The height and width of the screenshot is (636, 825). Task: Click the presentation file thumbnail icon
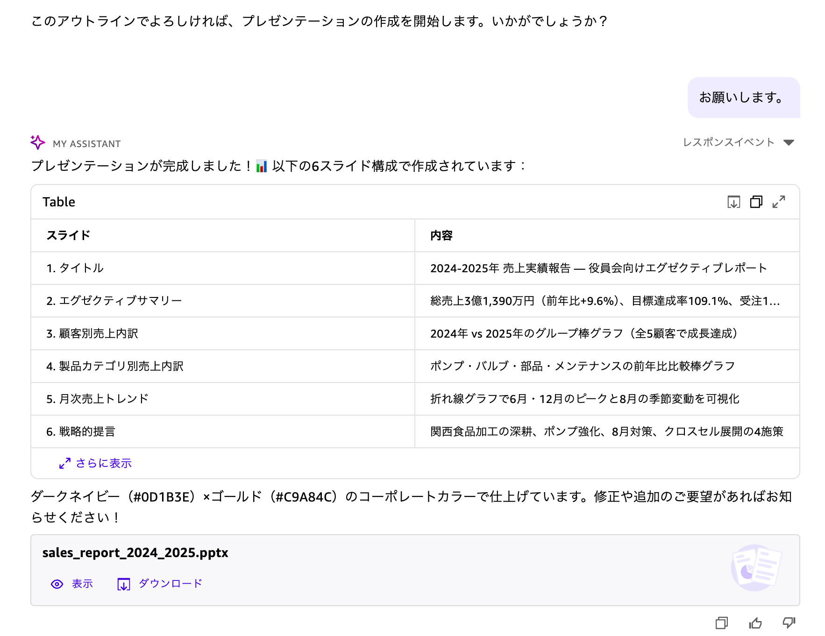[756, 567]
